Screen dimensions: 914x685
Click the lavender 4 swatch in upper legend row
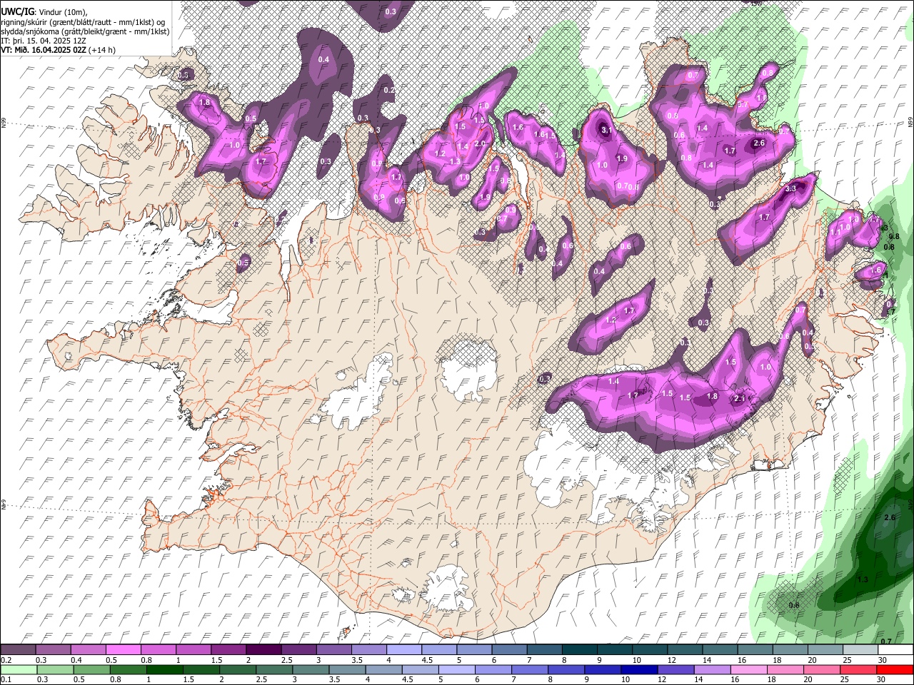tap(404, 650)
